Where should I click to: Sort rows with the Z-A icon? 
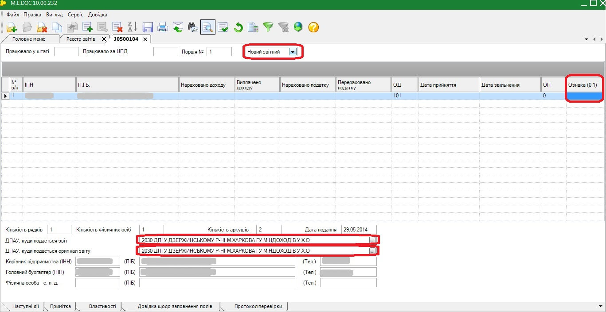132,27
